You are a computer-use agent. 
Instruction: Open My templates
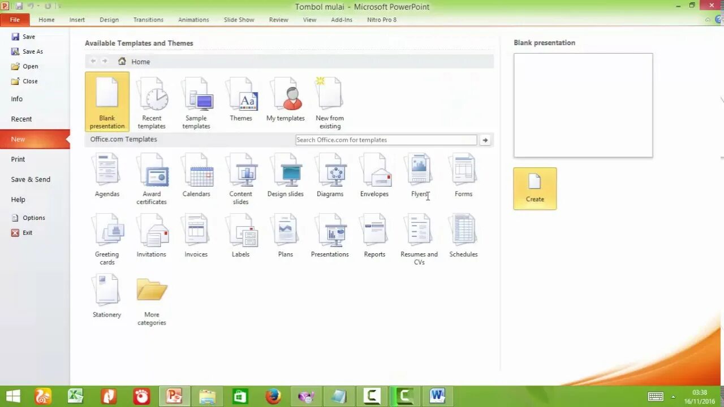click(286, 99)
